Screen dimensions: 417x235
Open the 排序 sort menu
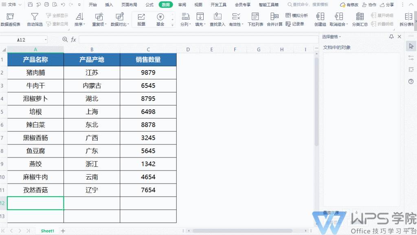79,20
